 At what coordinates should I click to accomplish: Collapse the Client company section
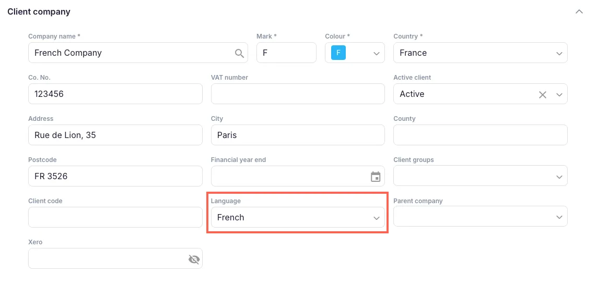tap(579, 11)
